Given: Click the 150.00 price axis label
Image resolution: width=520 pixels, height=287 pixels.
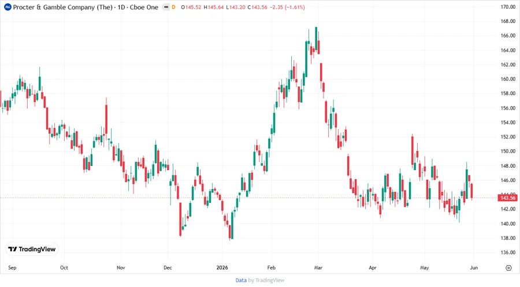Looking at the screenshot, I should (508, 151).
